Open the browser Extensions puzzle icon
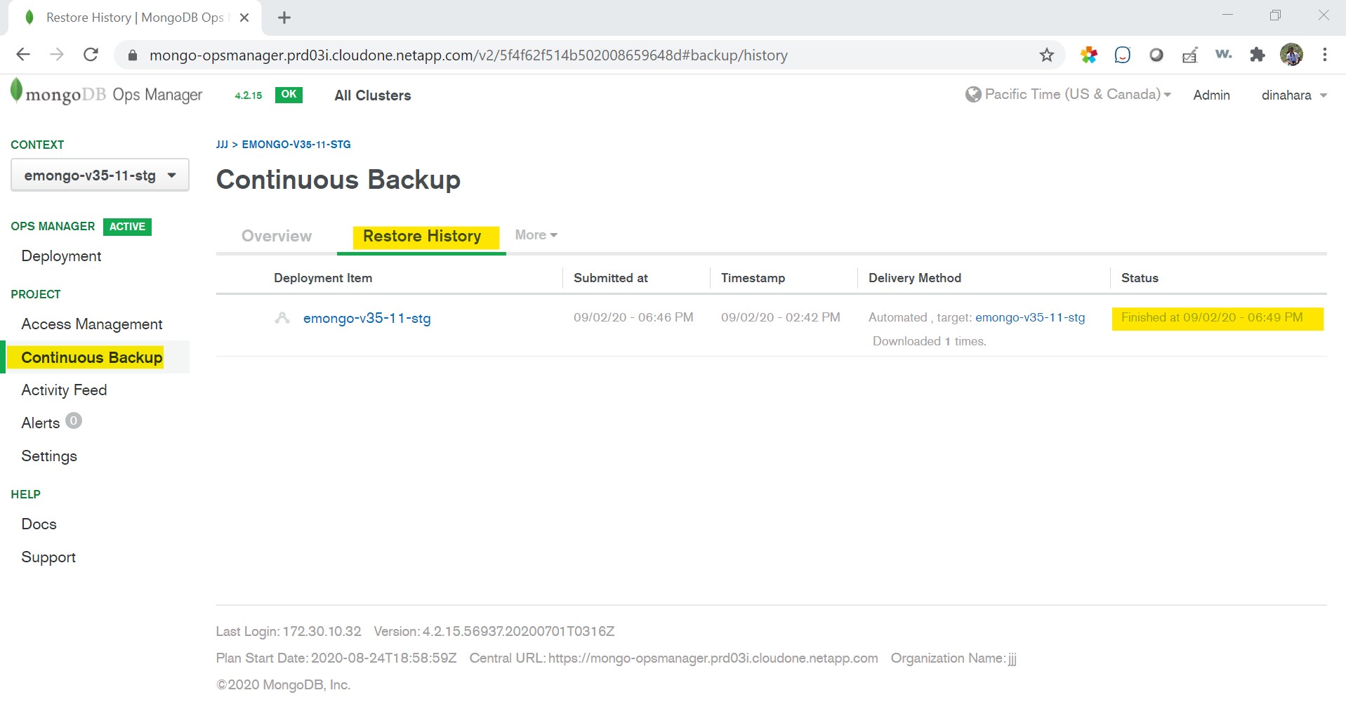The image size is (1346, 716). [x=1257, y=55]
